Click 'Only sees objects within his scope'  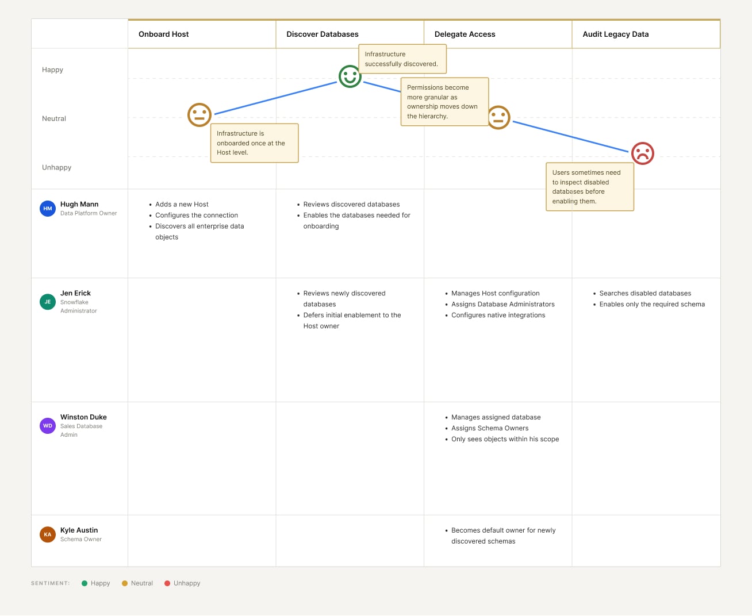pos(505,439)
